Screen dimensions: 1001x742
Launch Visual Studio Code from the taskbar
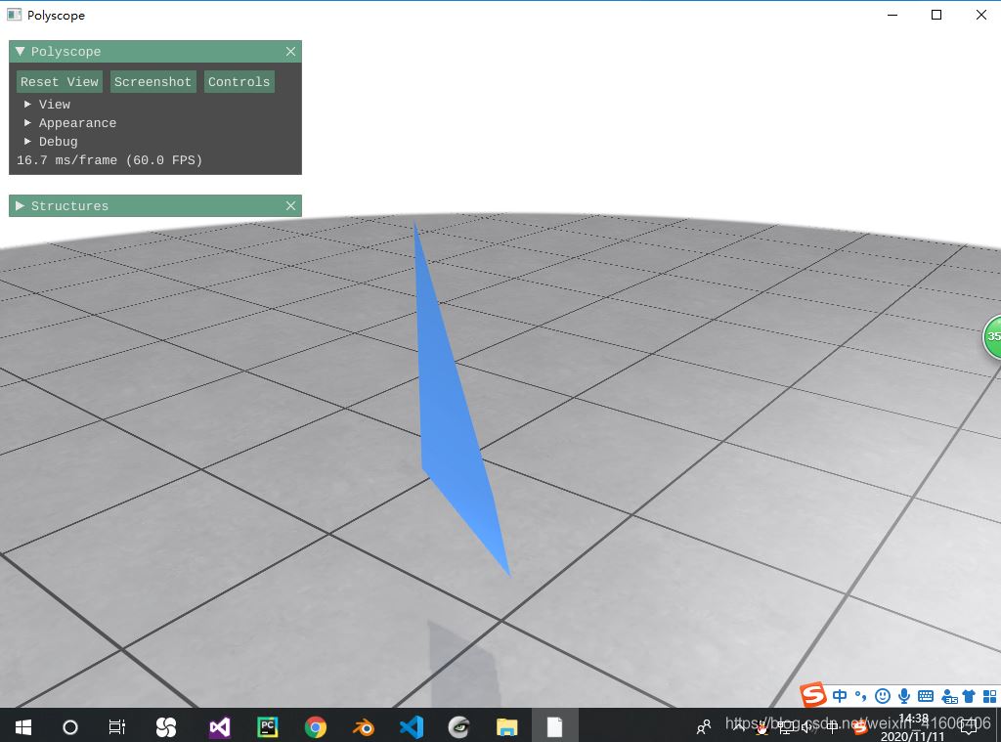pos(411,726)
